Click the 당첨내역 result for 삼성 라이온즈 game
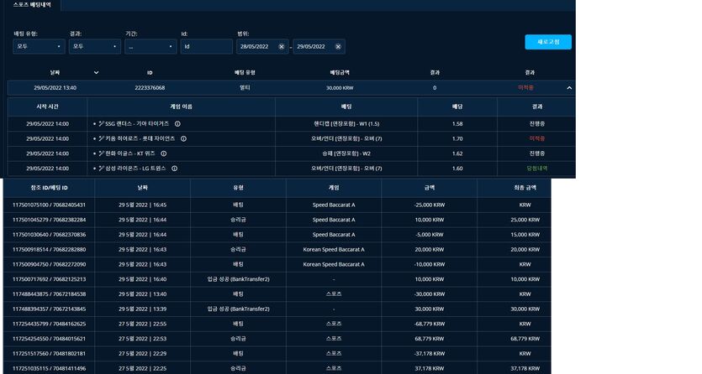The image size is (702, 374). pyautogui.click(x=536, y=169)
